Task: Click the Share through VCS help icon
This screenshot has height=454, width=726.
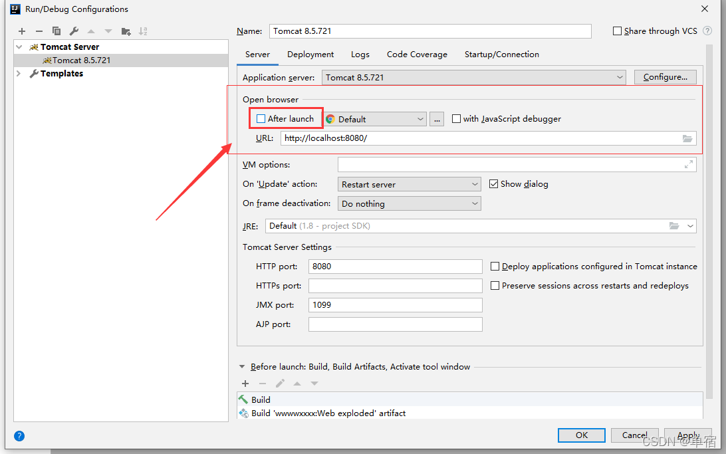Action: [707, 31]
